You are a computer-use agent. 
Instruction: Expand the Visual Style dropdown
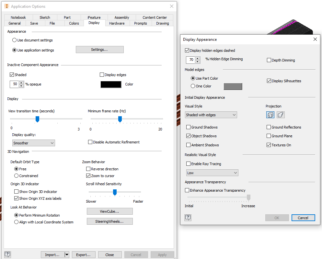211,115
